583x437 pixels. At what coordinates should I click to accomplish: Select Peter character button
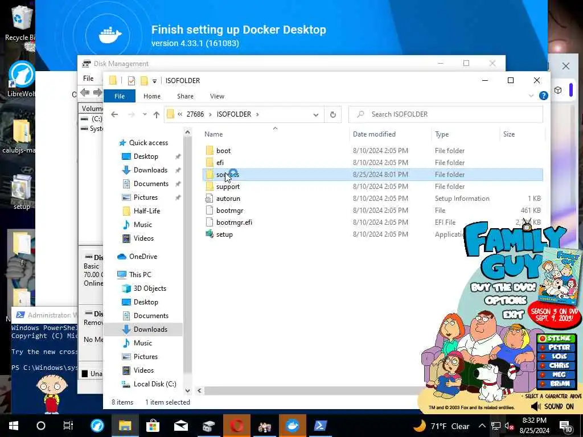[556, 348]
